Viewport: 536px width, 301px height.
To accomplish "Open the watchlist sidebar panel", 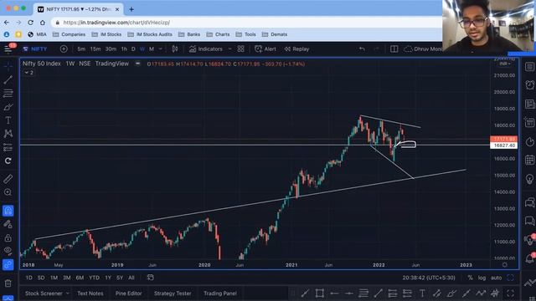I will (x=529, y=67).
